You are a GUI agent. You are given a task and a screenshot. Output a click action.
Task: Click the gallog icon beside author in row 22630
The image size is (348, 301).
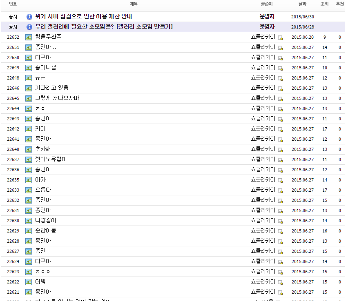point(280,221)
